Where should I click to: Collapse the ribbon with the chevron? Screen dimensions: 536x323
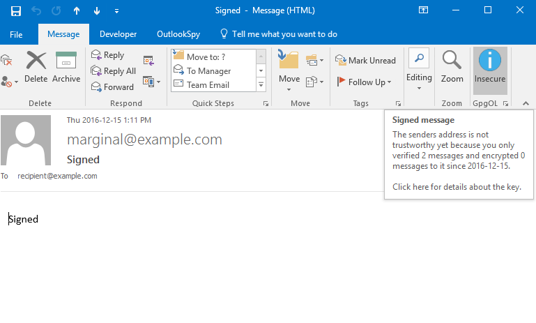click(x=525, y=103)
